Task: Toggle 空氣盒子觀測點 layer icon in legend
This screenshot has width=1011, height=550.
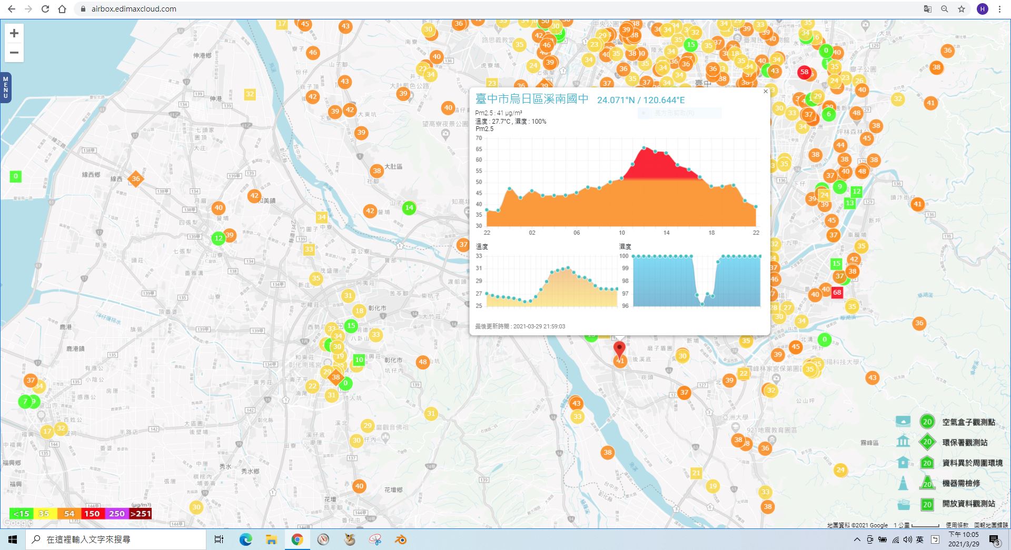Action: click(x=903, y=422)
